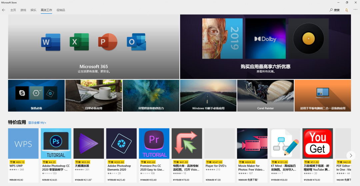Click the WPS UWP app title
The image size is (360, 186).
tap(16, 166)
